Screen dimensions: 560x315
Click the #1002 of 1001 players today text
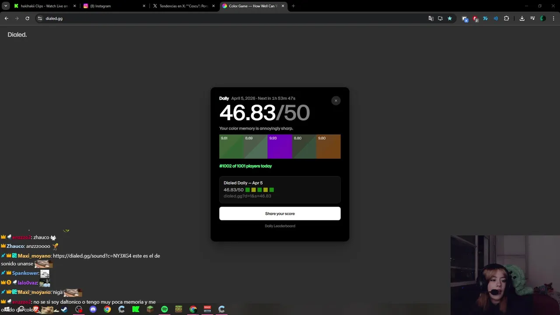tap(245, 166)
